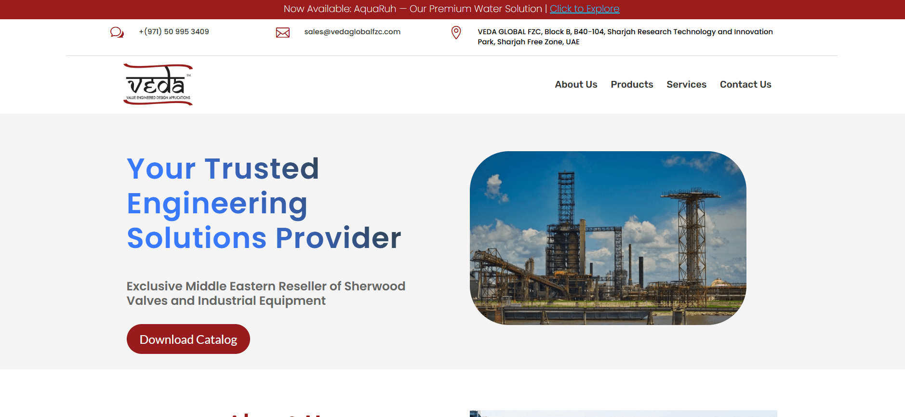The width and height of the screenshot is (905, 417).
Task: Go to the Services menu item
Action: pyautogui.click(x=686, y=84)
